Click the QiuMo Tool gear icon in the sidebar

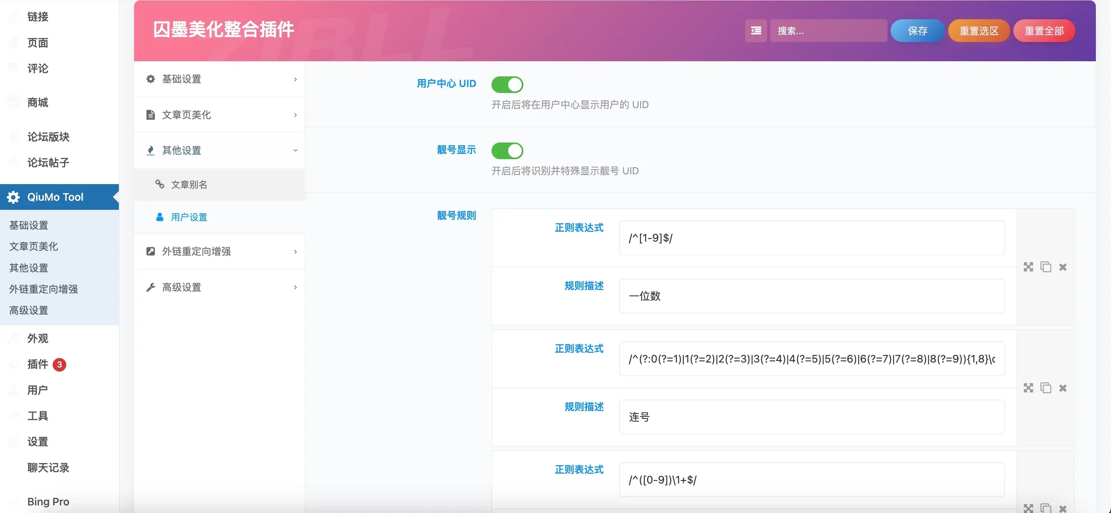point(13,197)
